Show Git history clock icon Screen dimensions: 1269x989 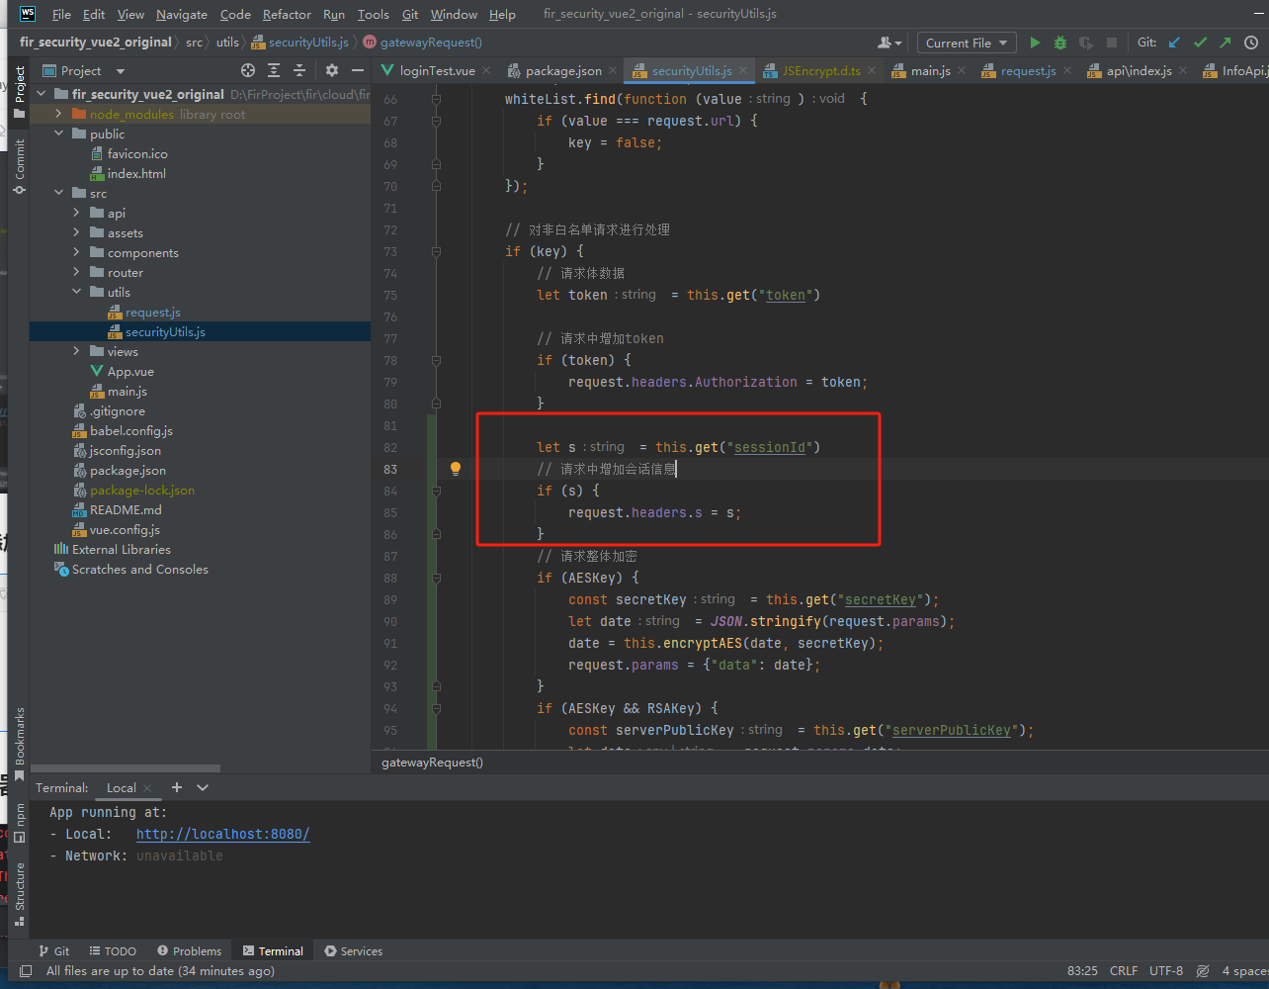click(x=1251, y=43)
